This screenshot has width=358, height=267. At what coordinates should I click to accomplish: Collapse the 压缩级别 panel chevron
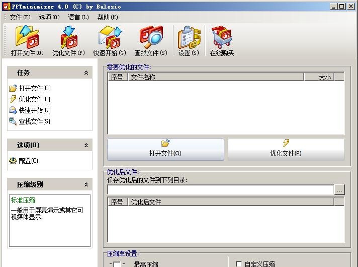tap(86, 184)
